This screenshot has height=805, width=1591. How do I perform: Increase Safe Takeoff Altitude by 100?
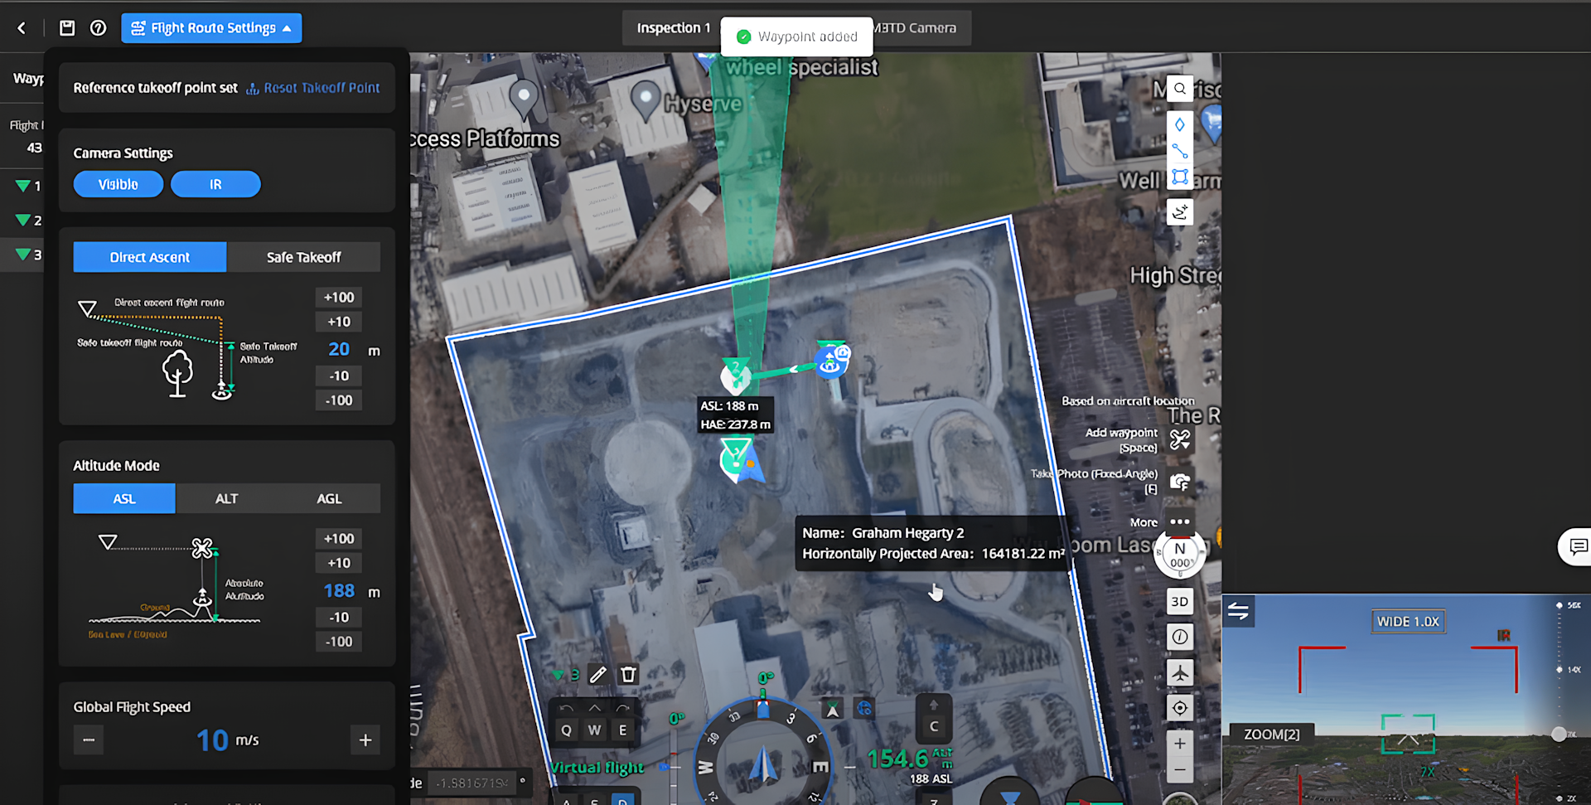click(x=339, y=298)
